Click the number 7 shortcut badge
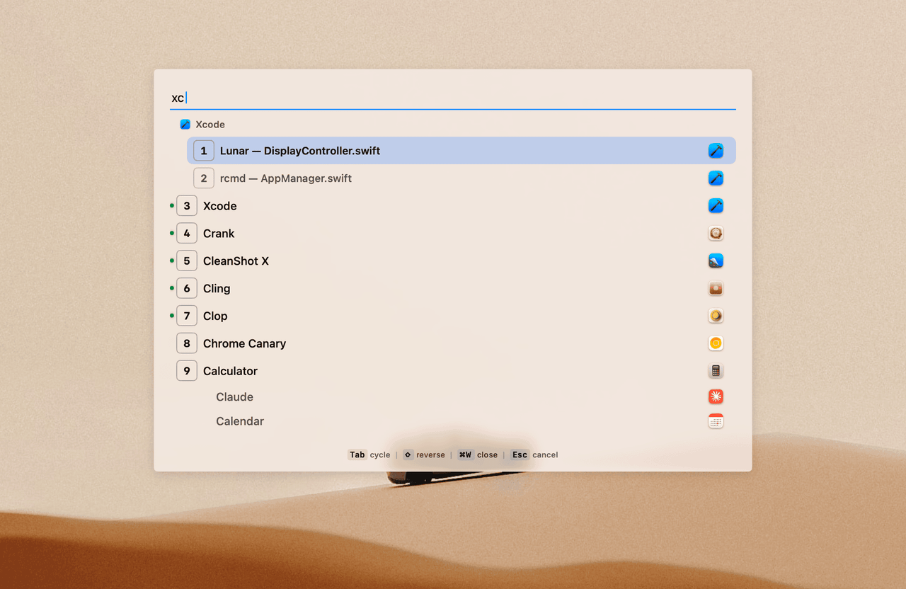Viewport: 906px width, 589px height. click(x=187, y=316)
